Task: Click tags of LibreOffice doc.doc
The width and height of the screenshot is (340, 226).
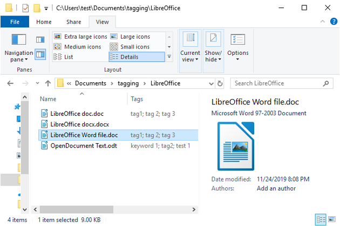Action: tap(153, 114)
